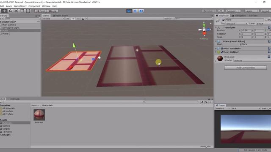
Task: Select Plane G in Hierarchy
Action: click(x=6, y=34)
